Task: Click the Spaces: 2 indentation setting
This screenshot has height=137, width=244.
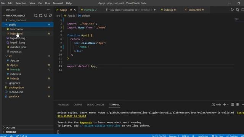Action: (x=174, y=136)
